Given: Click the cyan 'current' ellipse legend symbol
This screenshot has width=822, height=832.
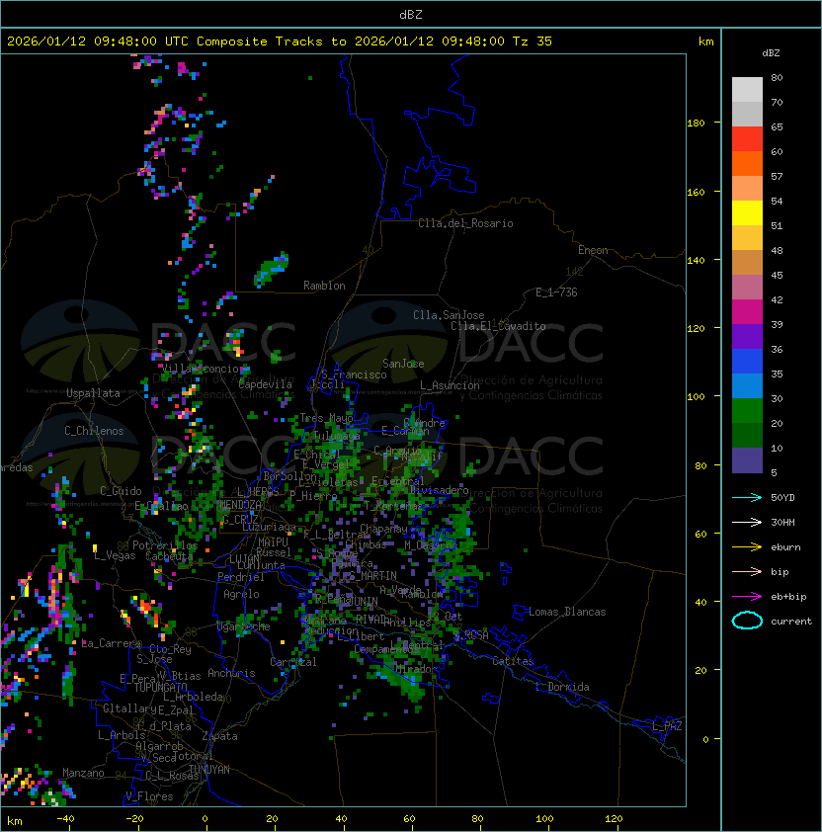Looking at the screenshot, I should [x=747, y=621].
